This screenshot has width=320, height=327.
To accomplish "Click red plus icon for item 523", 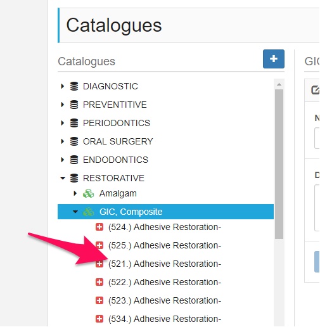I will 99,300.
